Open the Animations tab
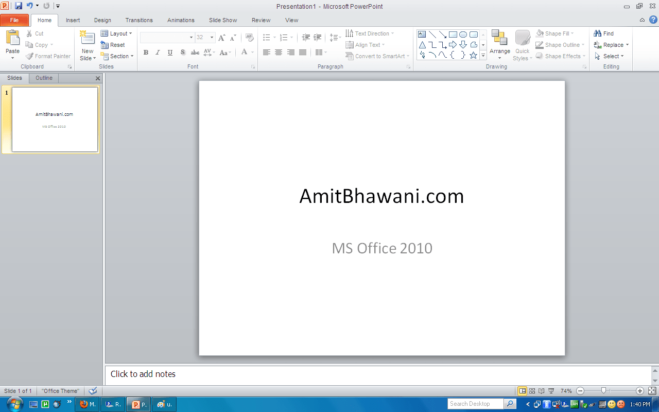 pos(181,20)
